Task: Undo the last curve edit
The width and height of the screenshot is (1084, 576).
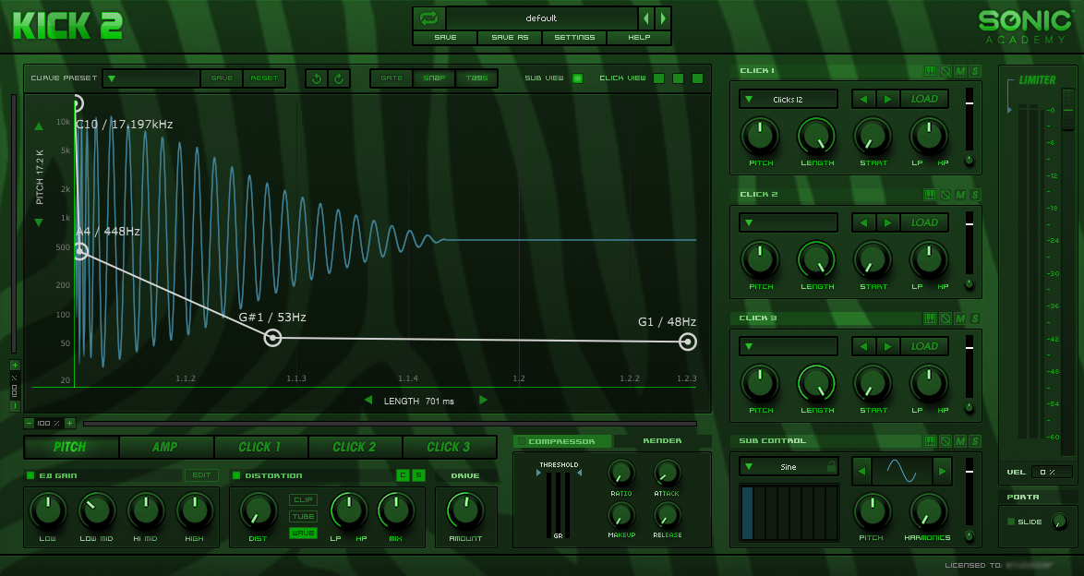Action: 317,78
